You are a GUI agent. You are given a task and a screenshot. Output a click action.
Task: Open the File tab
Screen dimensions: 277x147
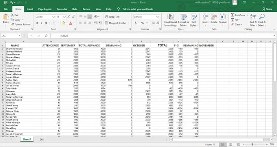[6, 9]
